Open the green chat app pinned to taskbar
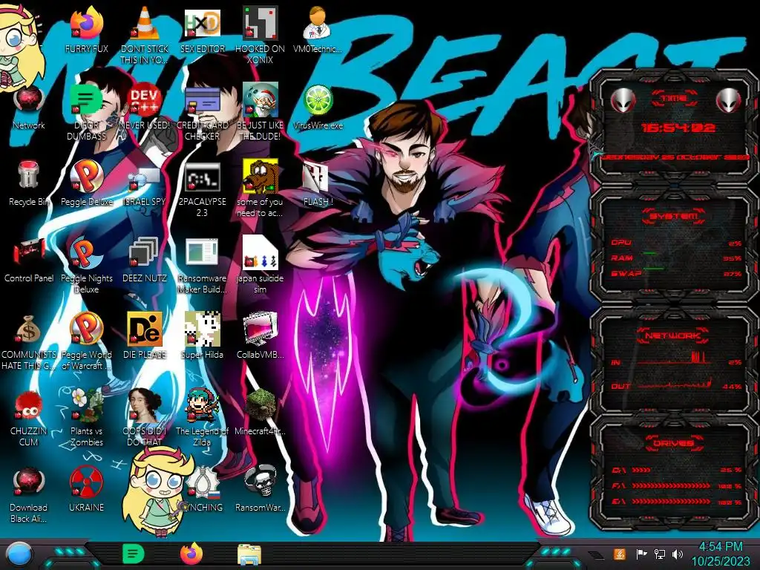 coord(134,554)
